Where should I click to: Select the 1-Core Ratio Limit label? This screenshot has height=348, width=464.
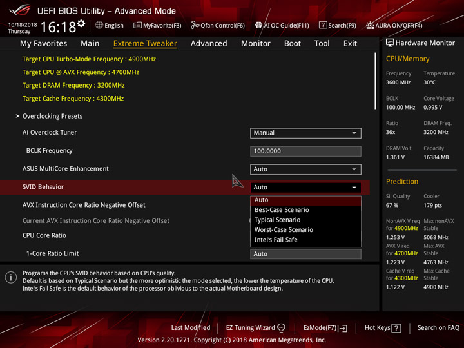point(52,253)
